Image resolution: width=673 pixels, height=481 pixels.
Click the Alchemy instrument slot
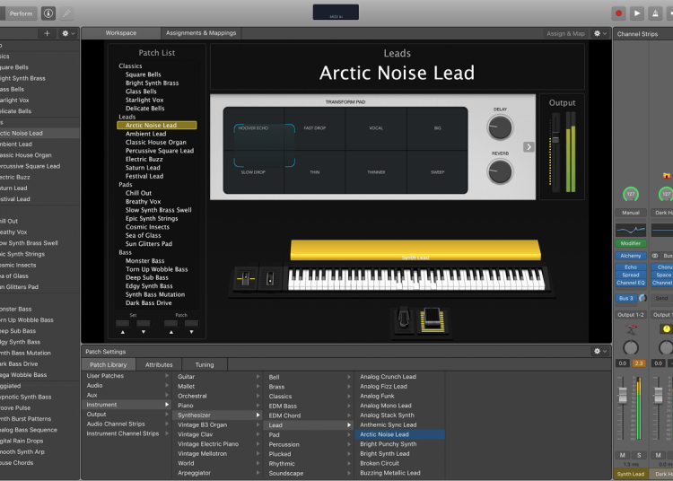pos(631,256)
